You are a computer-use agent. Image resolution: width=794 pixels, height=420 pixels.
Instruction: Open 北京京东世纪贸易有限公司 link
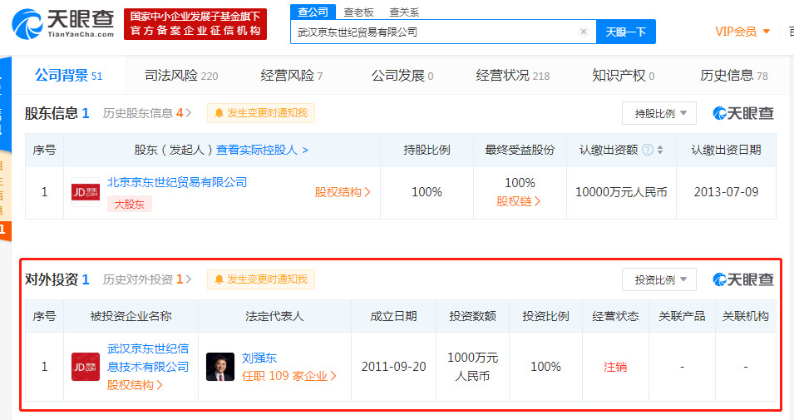pyautogui.click(x=177, y=182)
